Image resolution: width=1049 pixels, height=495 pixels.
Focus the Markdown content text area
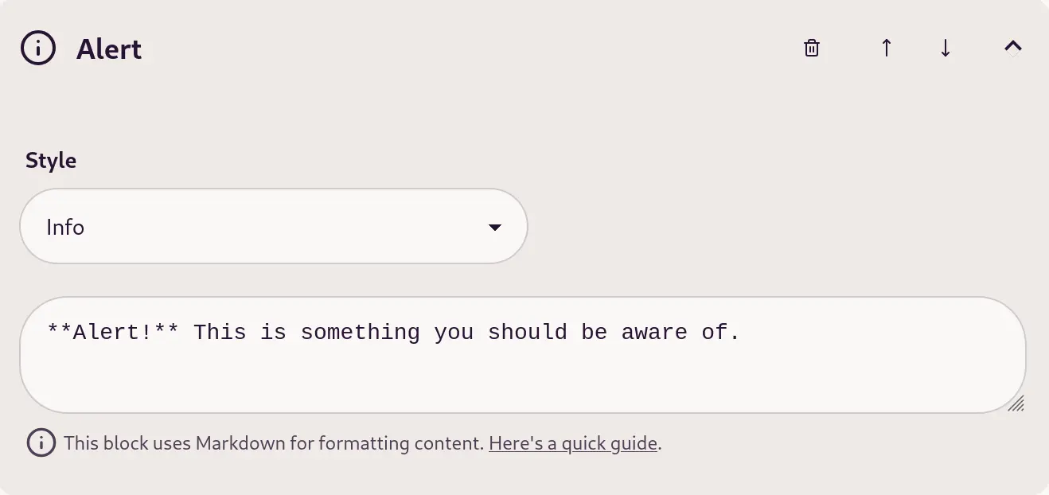(x=523, y=355)
